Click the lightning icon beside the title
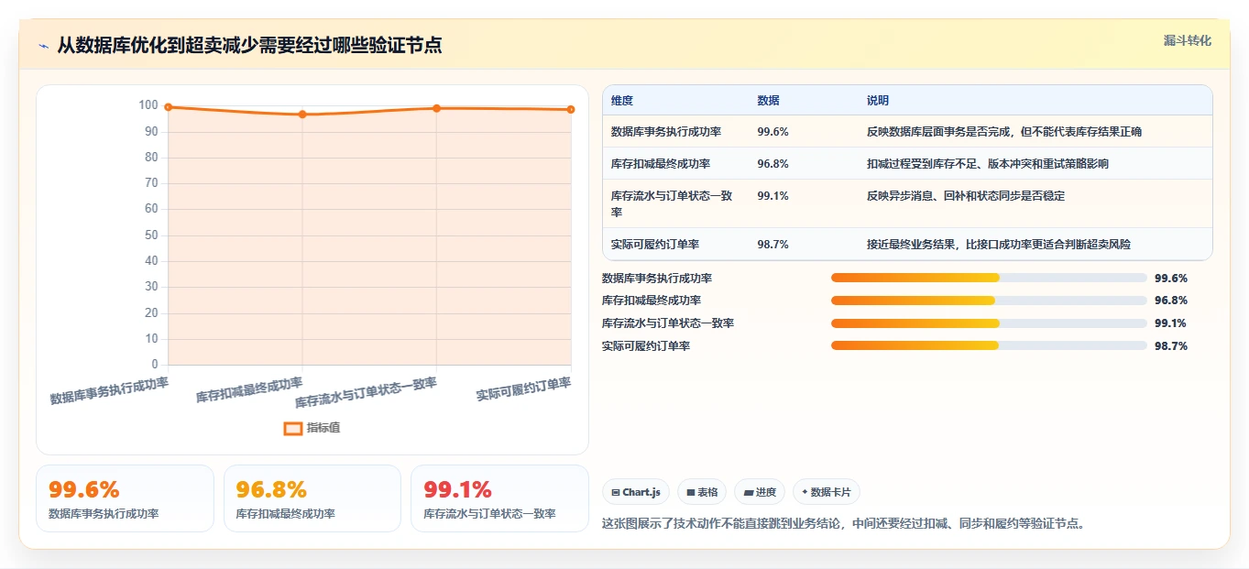This screenshot has width=1249, height=569. click(x=44, y=46)
